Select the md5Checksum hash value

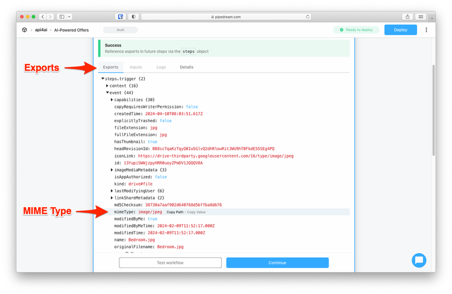pyautogui.click(x=183, y=205)
